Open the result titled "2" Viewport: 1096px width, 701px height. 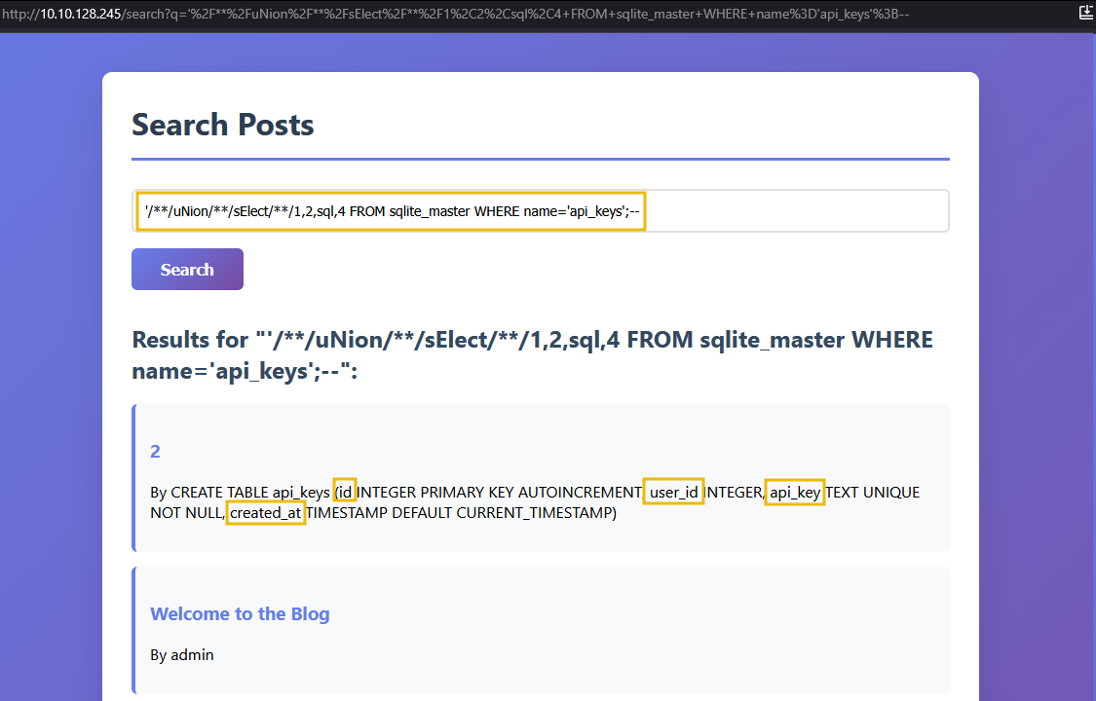[155, 452]
